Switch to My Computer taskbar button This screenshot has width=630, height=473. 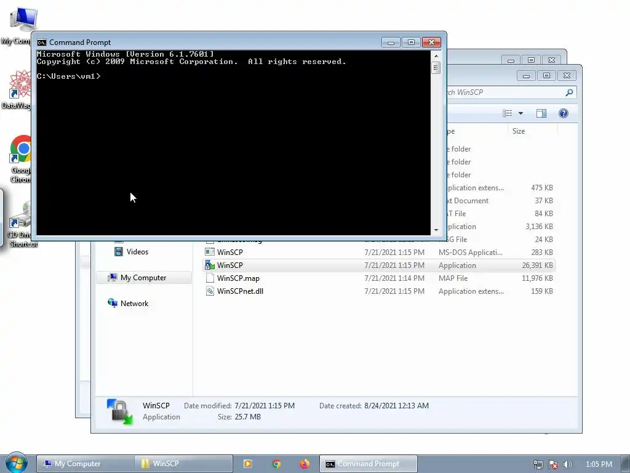(85, 464)
